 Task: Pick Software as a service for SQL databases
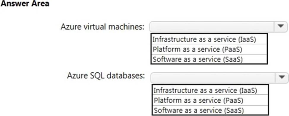pyautogui.click(x=210, y=110)
